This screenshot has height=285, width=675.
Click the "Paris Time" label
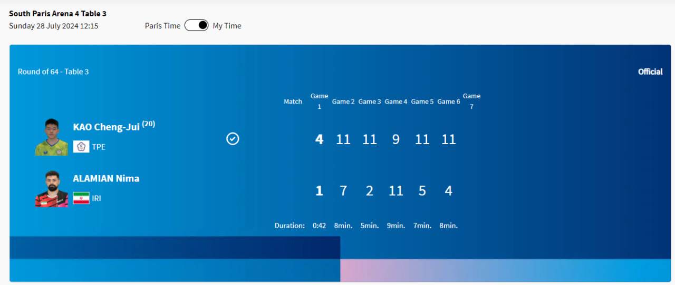click(162, 26)
